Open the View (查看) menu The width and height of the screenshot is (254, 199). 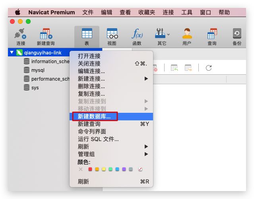coord(125,12)
